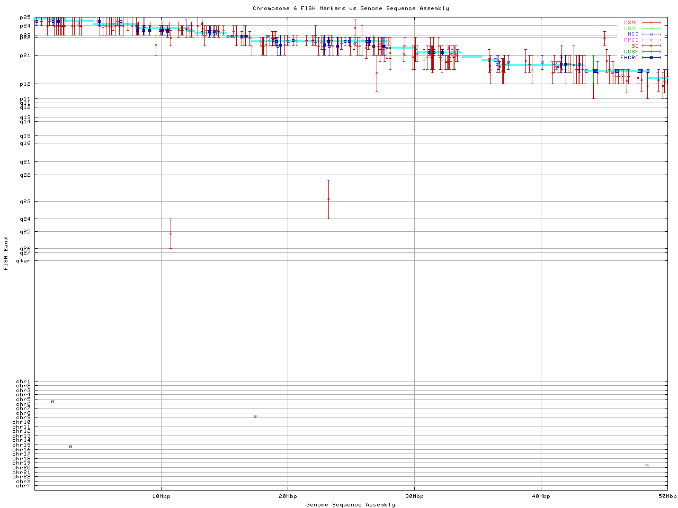
Task: Click the LANL light green legend marker
Action: coord(651,29)
